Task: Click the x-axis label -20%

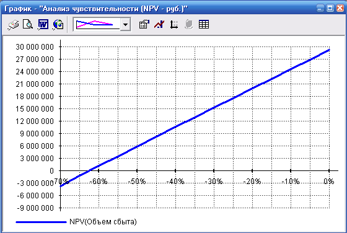Action: [252, 182]
